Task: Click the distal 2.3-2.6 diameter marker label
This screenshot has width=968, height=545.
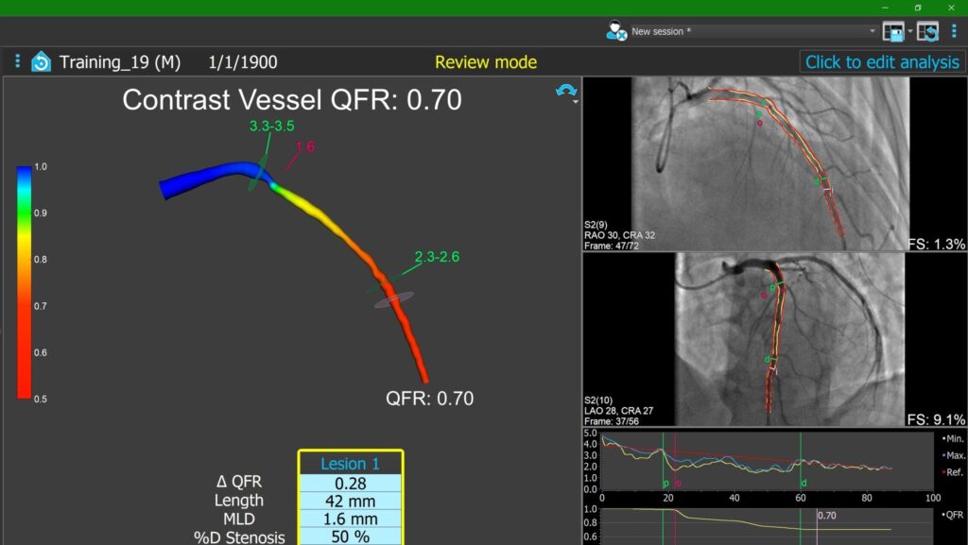Action: (436, 256)
